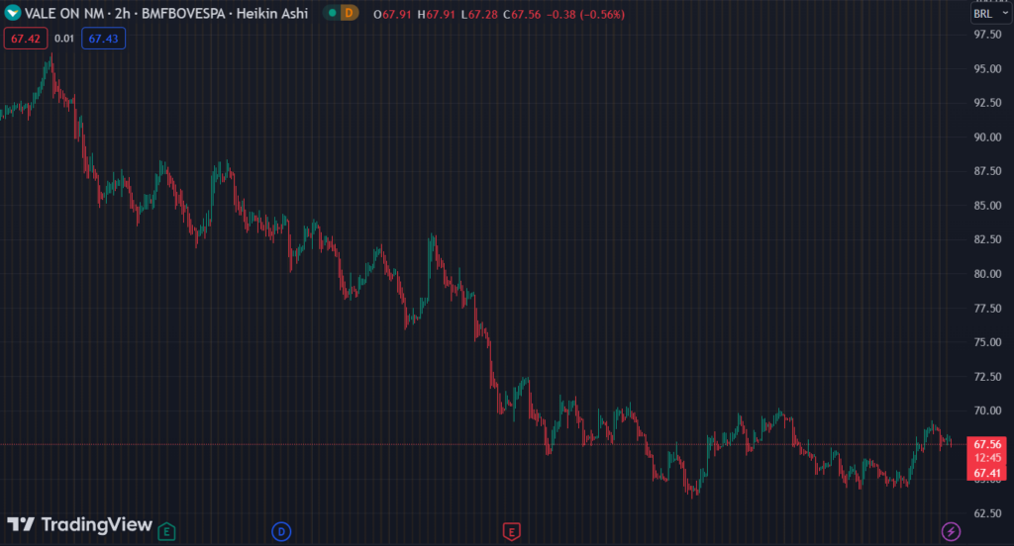Click the red 67.56 last price label
The width and height of the screenshot is (1014, 546).
pyautogui.click(x=987, y=444)
